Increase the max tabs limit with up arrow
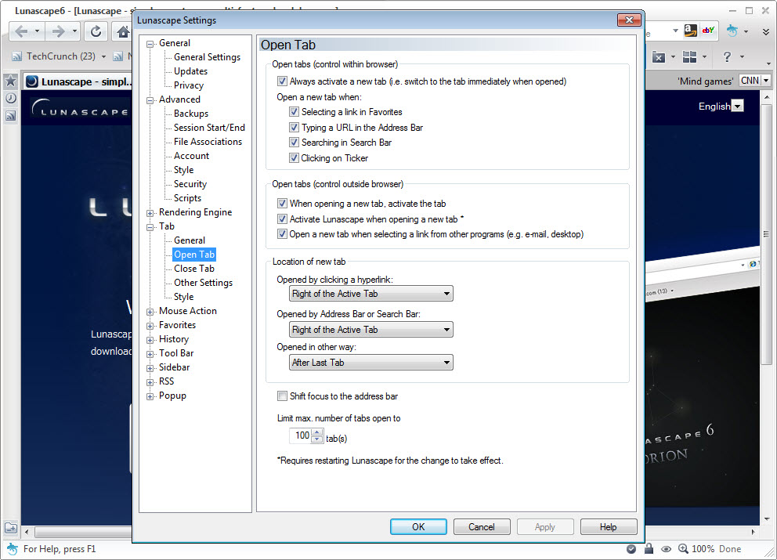Viewport: 777px width, 560px height. (317, 432)
